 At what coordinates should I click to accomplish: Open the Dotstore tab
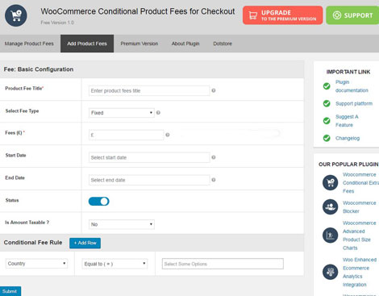pos(223,44)
